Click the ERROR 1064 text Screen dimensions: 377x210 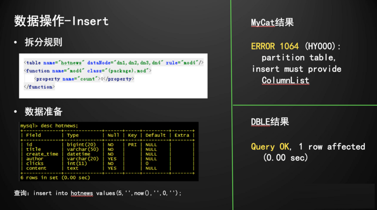pyautogui.click(x=275, y=46)
